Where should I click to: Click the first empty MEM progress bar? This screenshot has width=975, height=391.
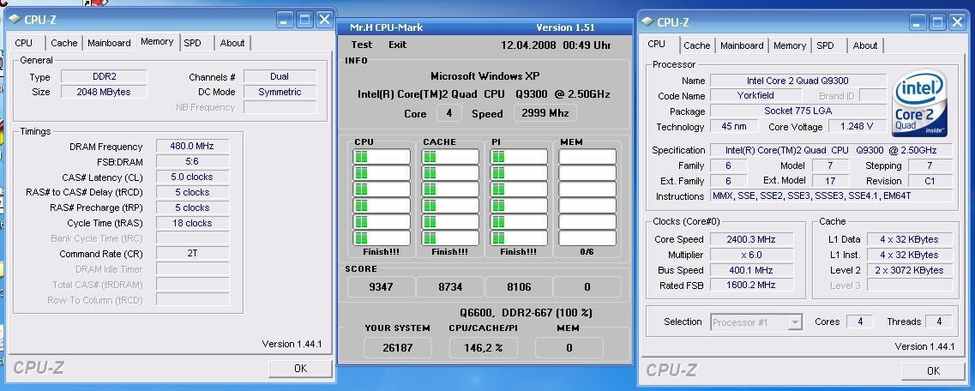587,157
